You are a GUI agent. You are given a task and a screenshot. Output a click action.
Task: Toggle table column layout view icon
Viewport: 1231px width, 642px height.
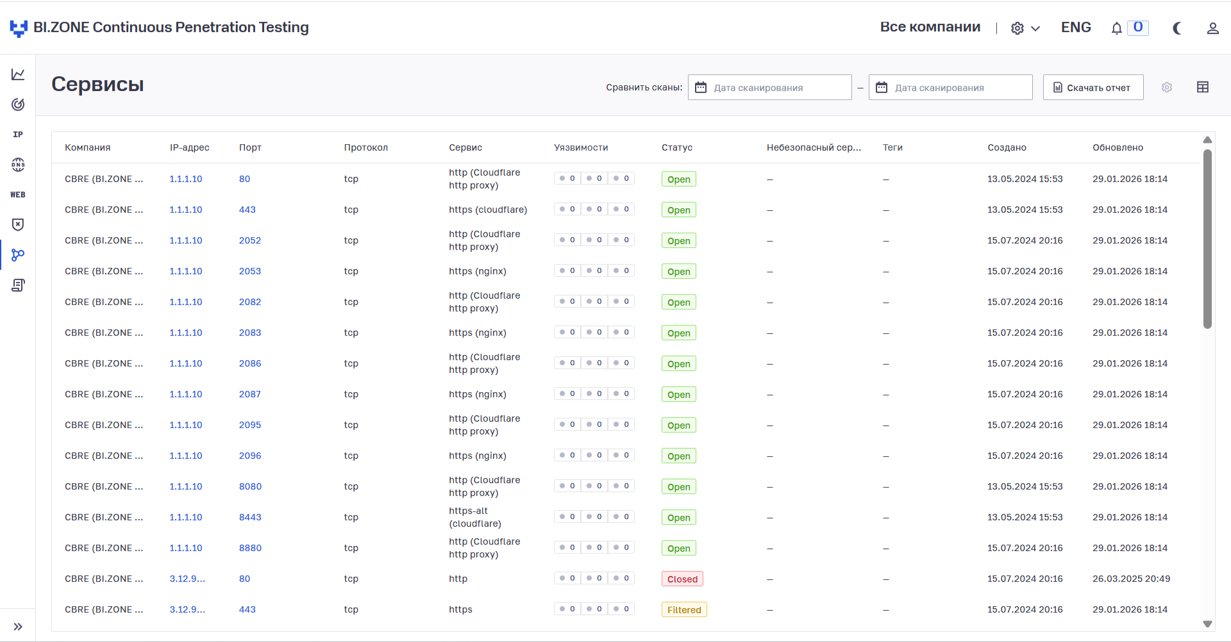[1202, 87]
